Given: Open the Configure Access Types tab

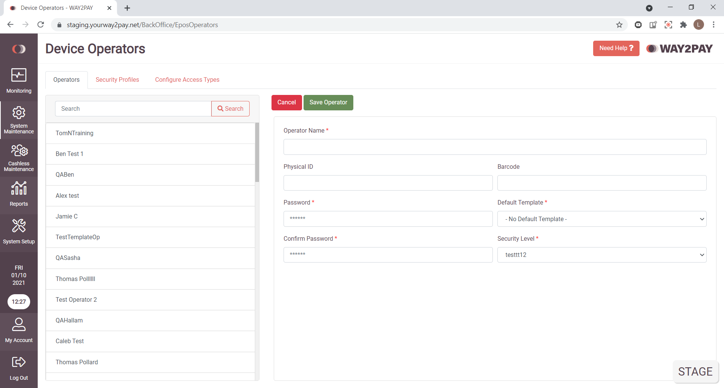Looking at the screenshot, I should (x=187, y=79).
